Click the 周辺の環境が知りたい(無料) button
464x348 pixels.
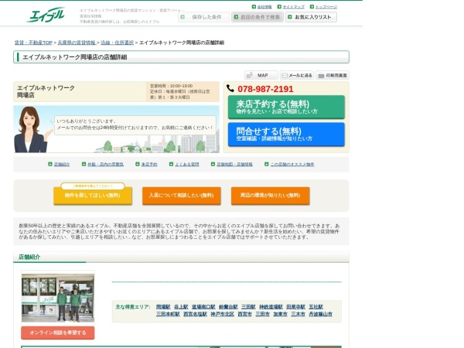(270, 196)
